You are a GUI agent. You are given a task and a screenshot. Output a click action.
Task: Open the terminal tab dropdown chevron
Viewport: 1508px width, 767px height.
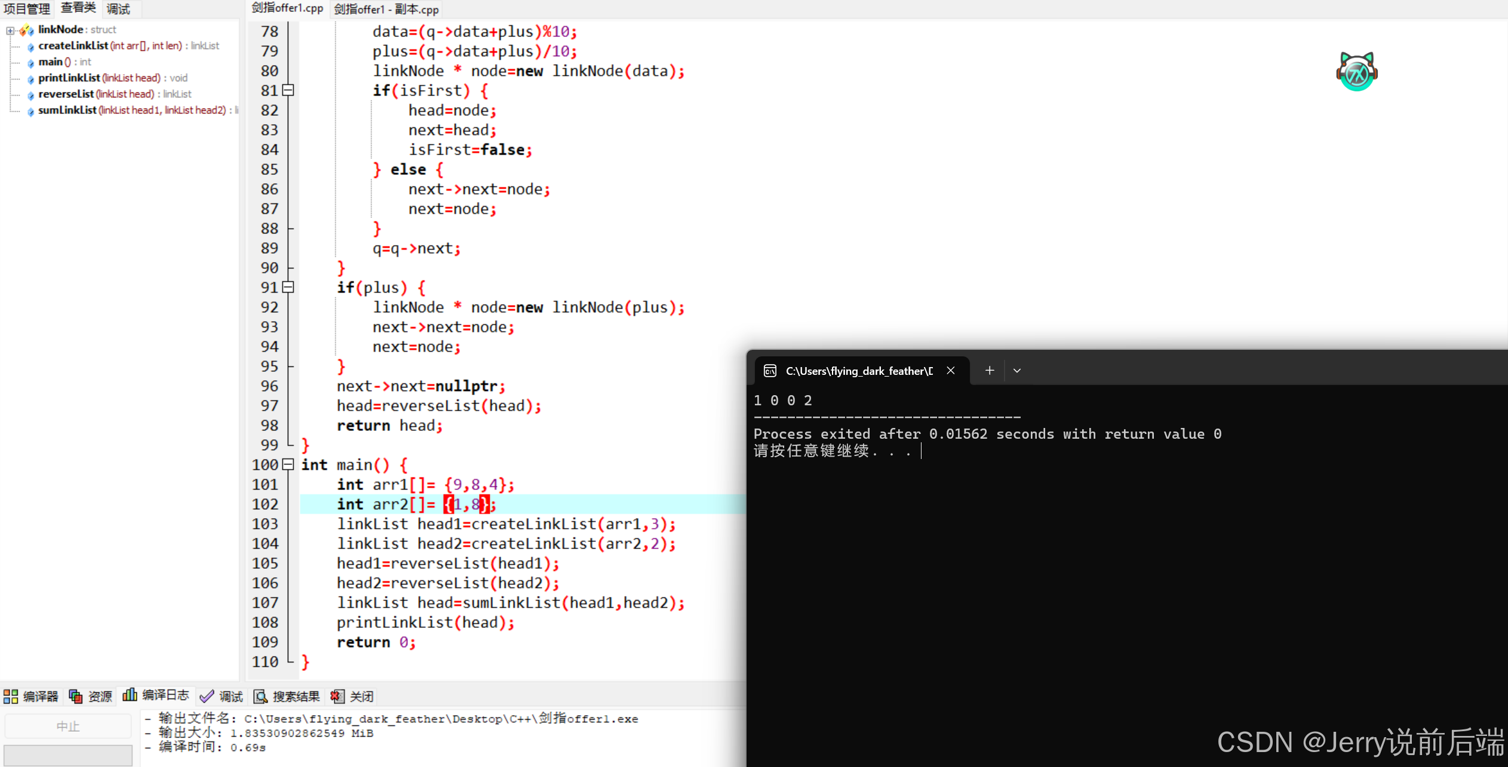pos(1017,371)
